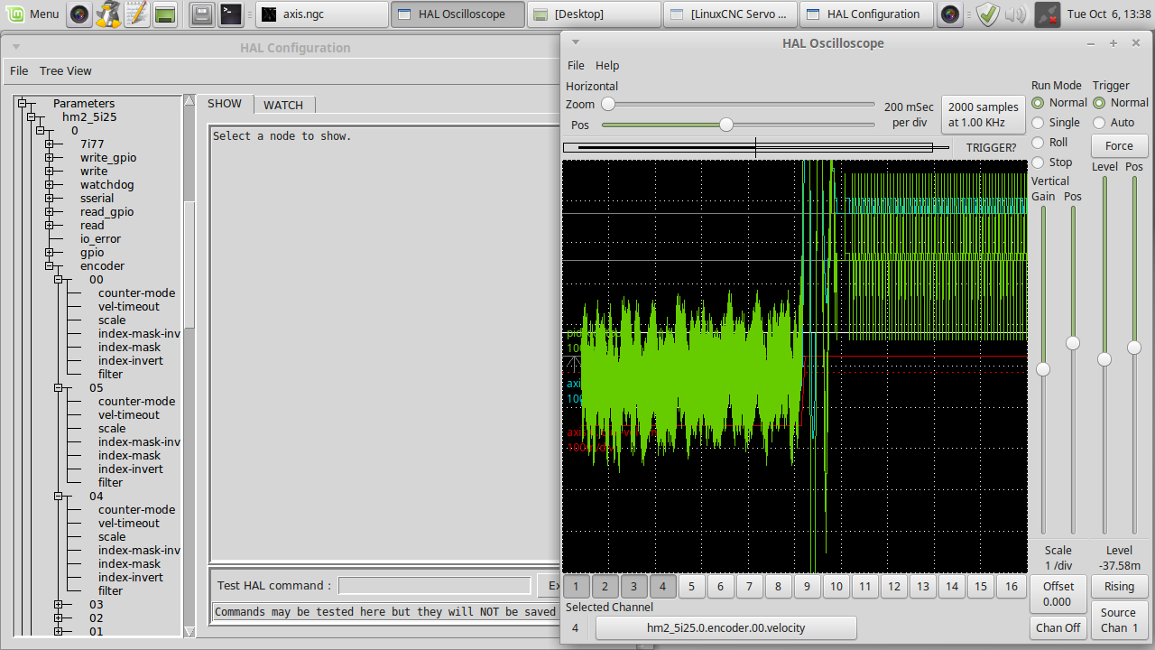The width and height of the screenshot is (1155, 650).
Task: Open the file manager launcher icon
Action: pyautogui.click(x=203, y=14)
